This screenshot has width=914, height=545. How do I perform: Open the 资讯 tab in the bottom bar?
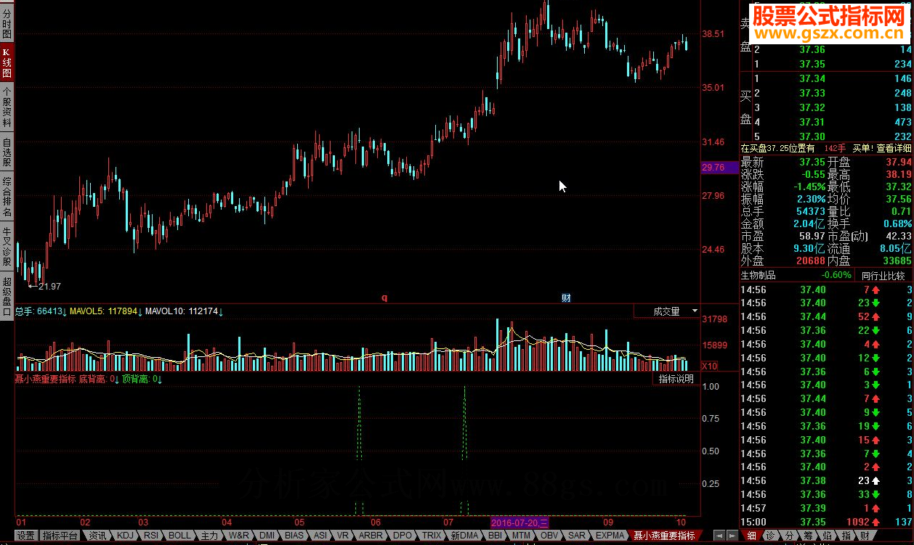coord(97,536)
